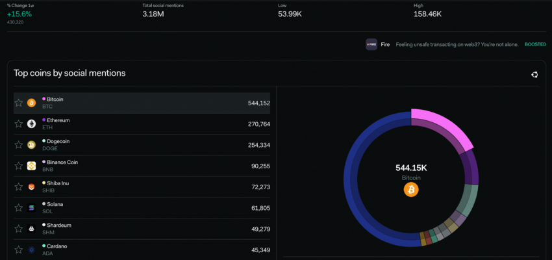The width and height of the screenshot is (552, 260).
Task: Click the BOOSTED label
Action: point(536,45)
